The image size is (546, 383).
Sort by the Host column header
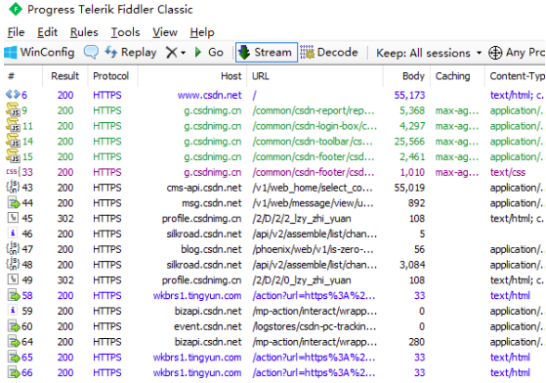pyautogui.click(x=192, y=76)
